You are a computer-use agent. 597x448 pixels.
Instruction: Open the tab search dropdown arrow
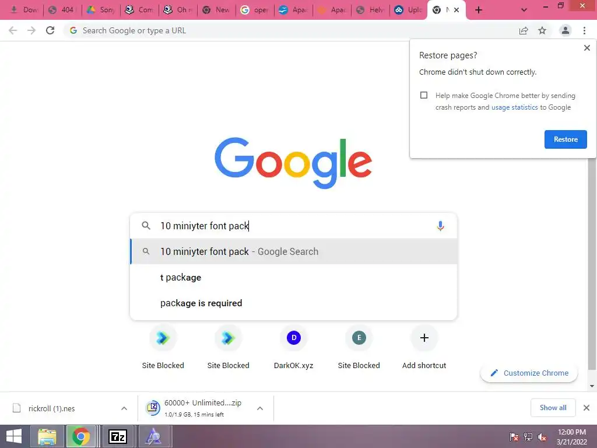[524, 10]
